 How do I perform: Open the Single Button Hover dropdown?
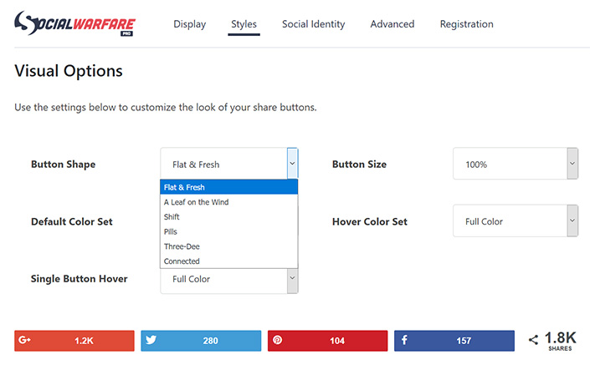229,281
